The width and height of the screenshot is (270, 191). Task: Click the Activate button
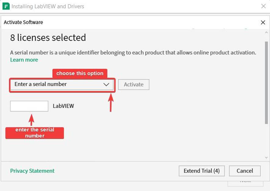click(x=133, y=85)
